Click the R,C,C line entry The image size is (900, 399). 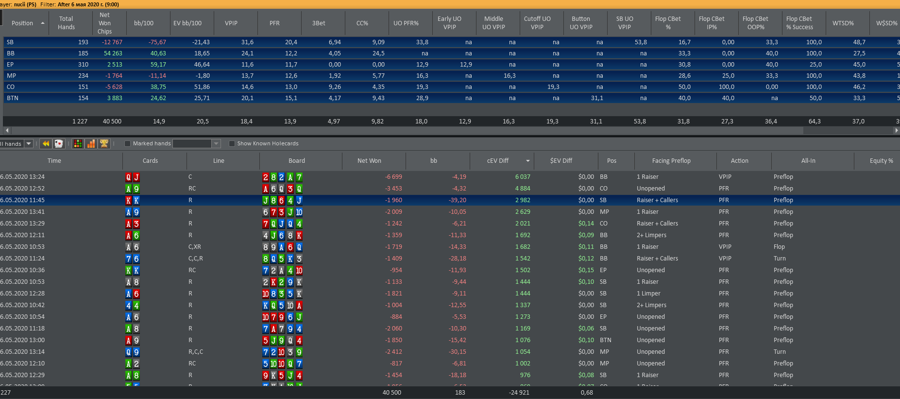point(196,352)
